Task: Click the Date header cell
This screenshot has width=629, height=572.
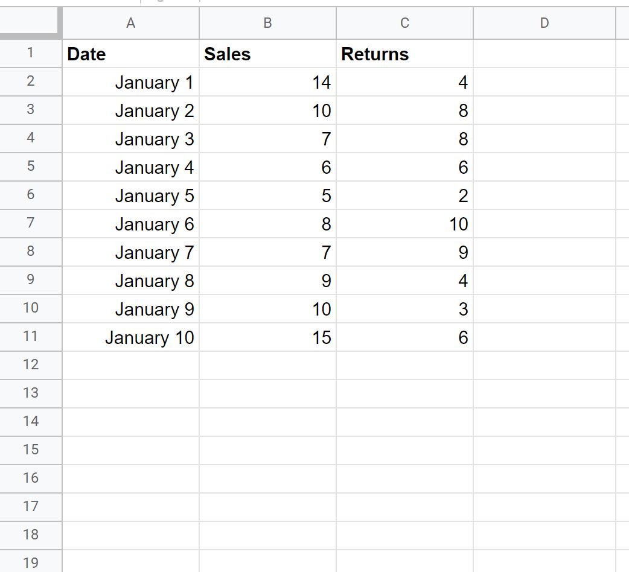Action: [130, 54]
